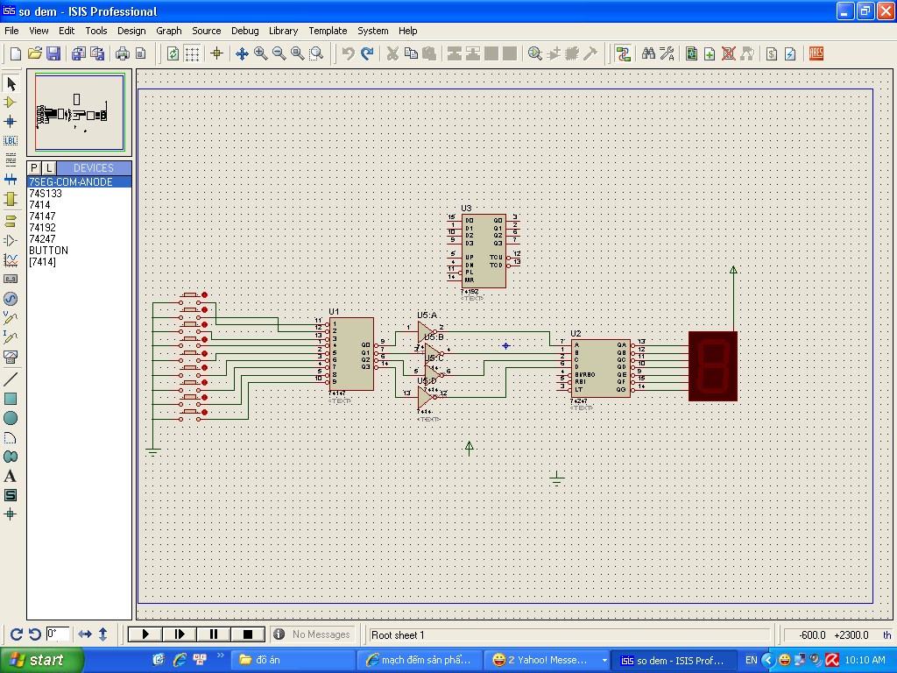Open the Library menu
Screen dimensions: 897x673
(x=283, y=31)
